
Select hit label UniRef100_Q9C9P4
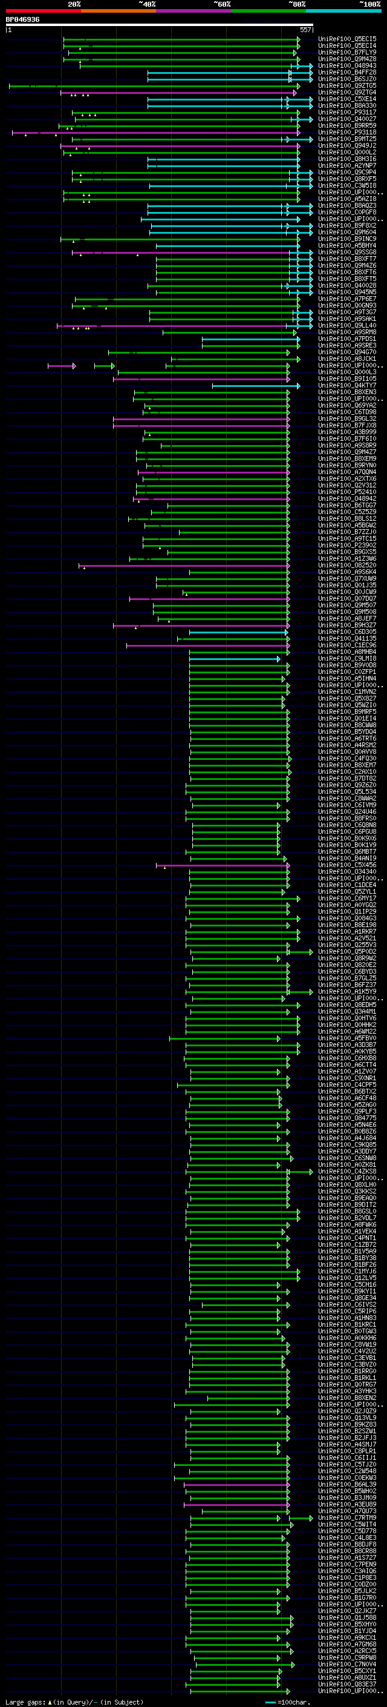(x=347, y=173)
